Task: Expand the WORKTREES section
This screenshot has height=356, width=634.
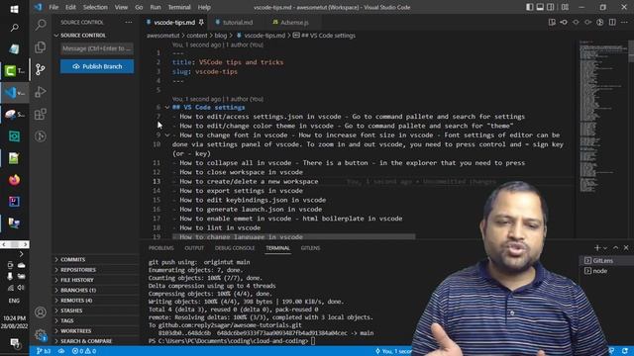Action: tap(96, 331)
